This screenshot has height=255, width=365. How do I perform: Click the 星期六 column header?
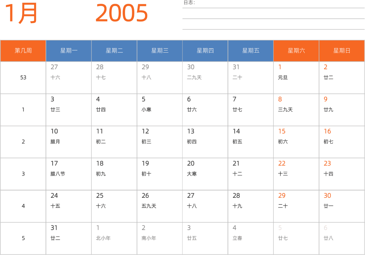click(x=296, y=51)
